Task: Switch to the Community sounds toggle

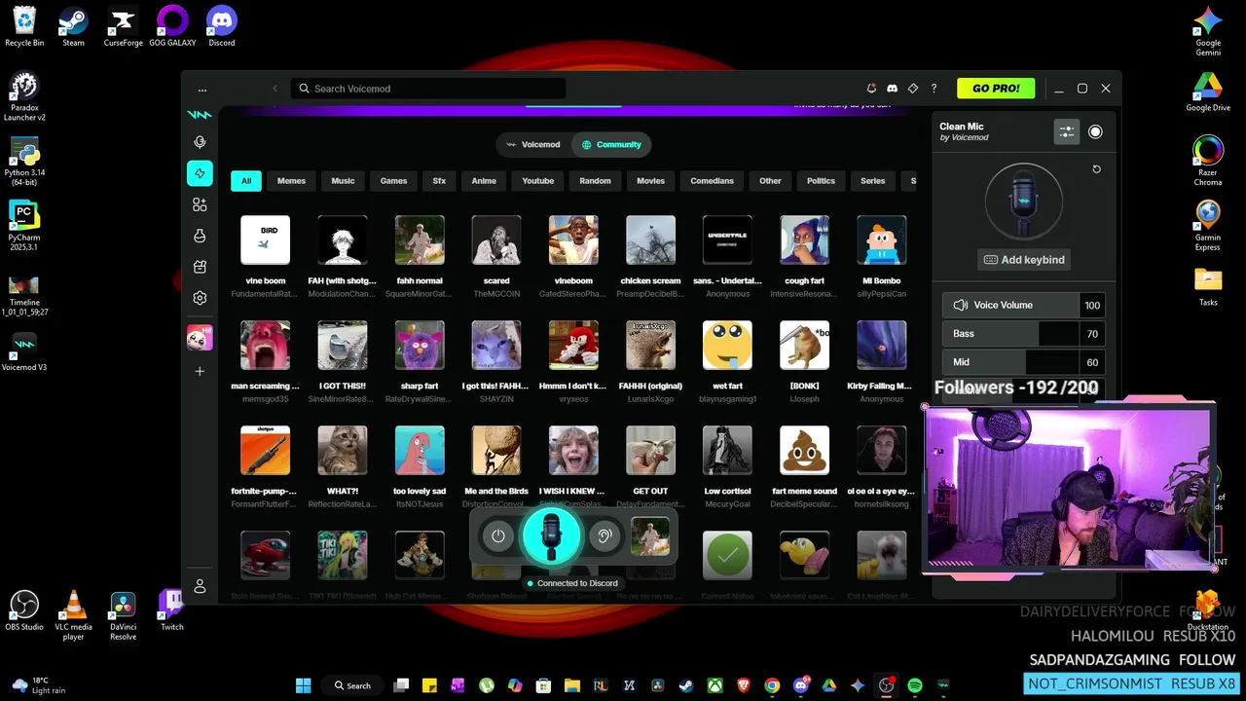Action: 611,144
